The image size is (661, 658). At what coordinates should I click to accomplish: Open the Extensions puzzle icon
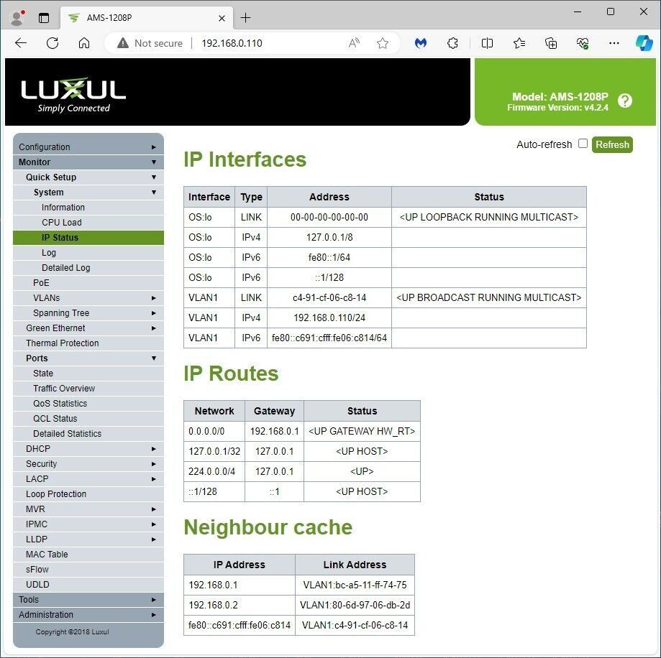point(452,43)
